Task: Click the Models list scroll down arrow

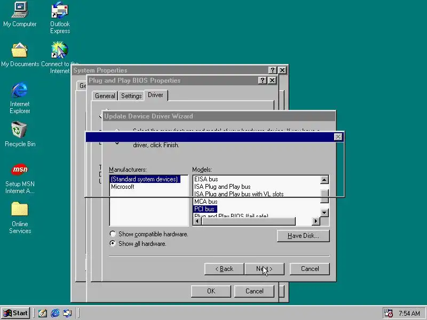Action: (325, 212)
